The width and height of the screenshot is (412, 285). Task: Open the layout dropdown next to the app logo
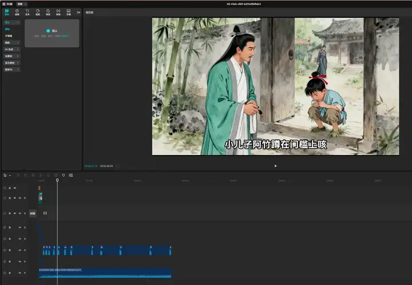[x=22, y=4]
